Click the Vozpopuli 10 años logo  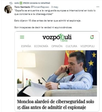coord(57,38)
